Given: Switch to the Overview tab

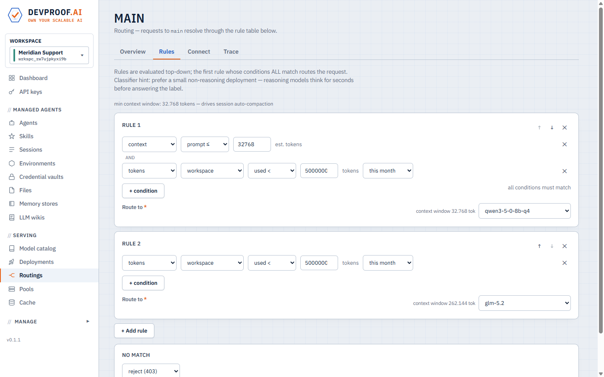Looking at the screenshot, I should (133, 52).
